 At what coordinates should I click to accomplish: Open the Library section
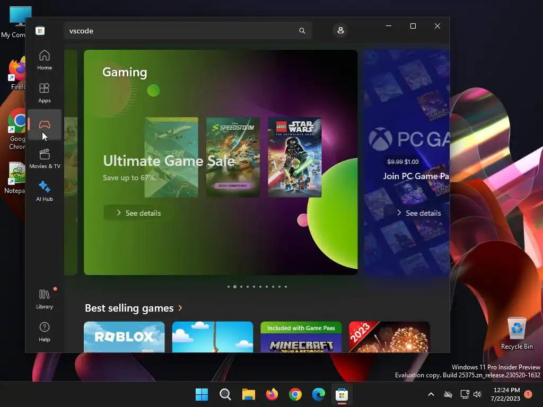click(x=45, y=299)
